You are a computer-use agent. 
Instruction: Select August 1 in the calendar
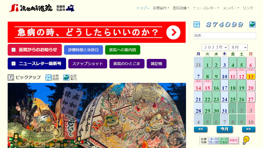(x=207, y=62)
